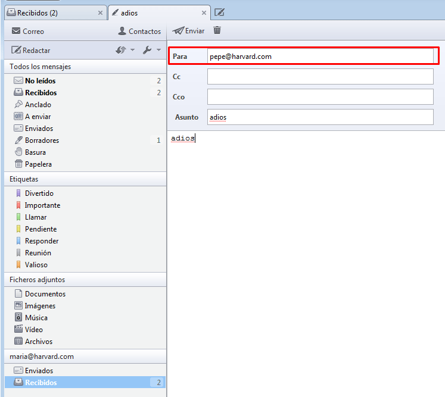Open the wrench settings dropdown
The width and height of the screenshot is (445, 397).
coord(158,51)
